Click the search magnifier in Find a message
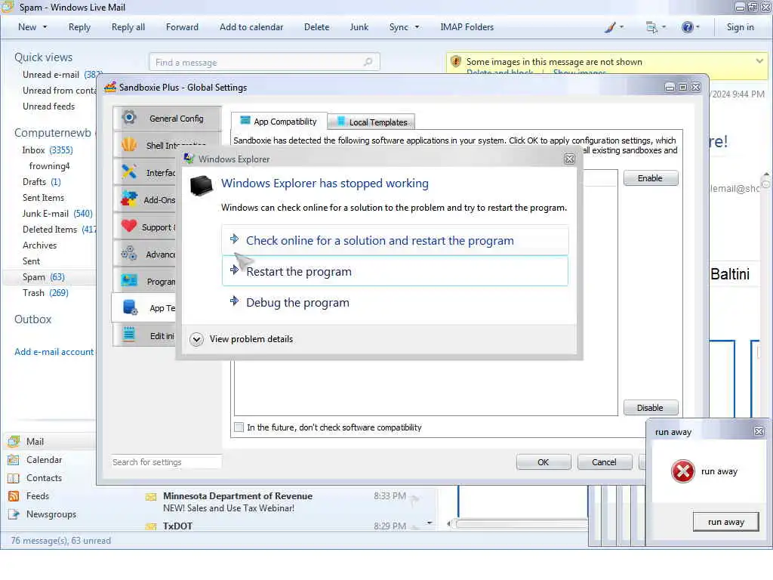The height and width of the screenshot is (580, 773). click(x=368, y=62)
